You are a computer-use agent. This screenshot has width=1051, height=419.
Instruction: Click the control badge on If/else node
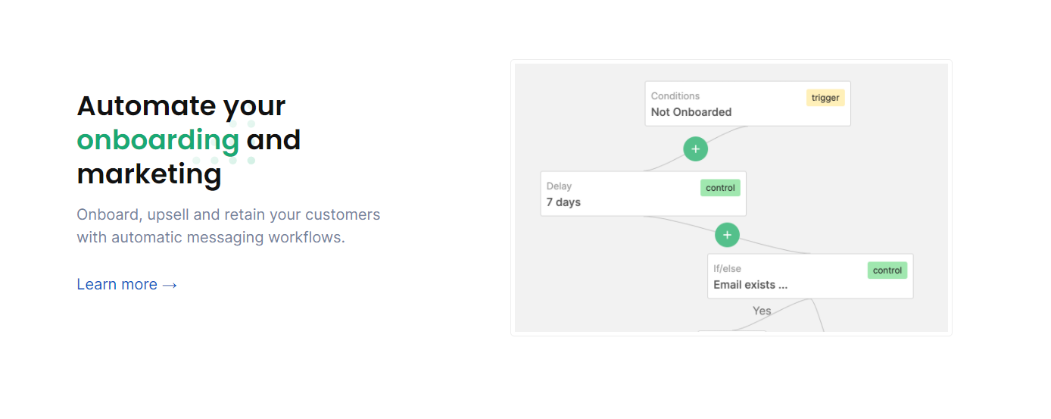click(887, 270)
